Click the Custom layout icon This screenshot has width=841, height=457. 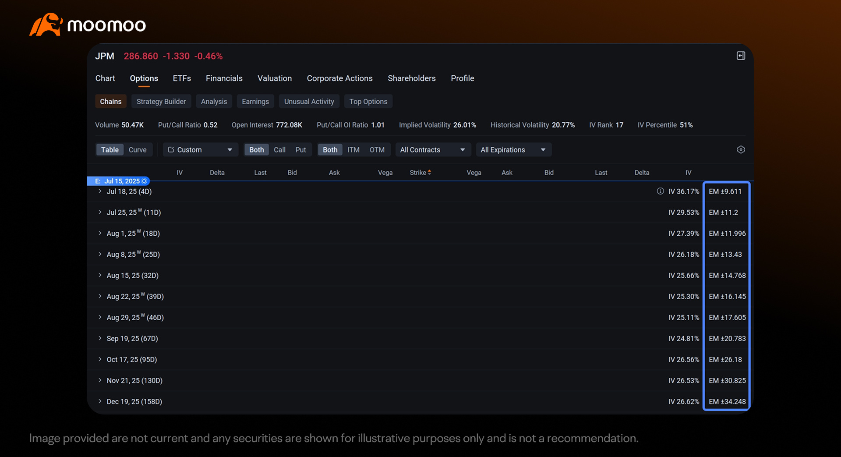[x=171, y=150]
